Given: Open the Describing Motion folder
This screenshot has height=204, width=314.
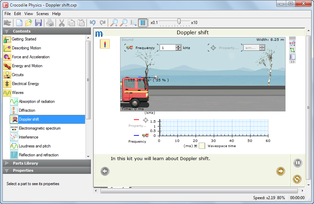Looking at the screenshot, I should [x=26, y=48].
